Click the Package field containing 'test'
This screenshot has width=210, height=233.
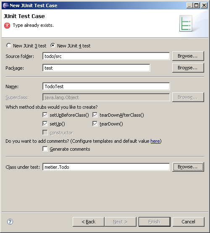point(96,68)
